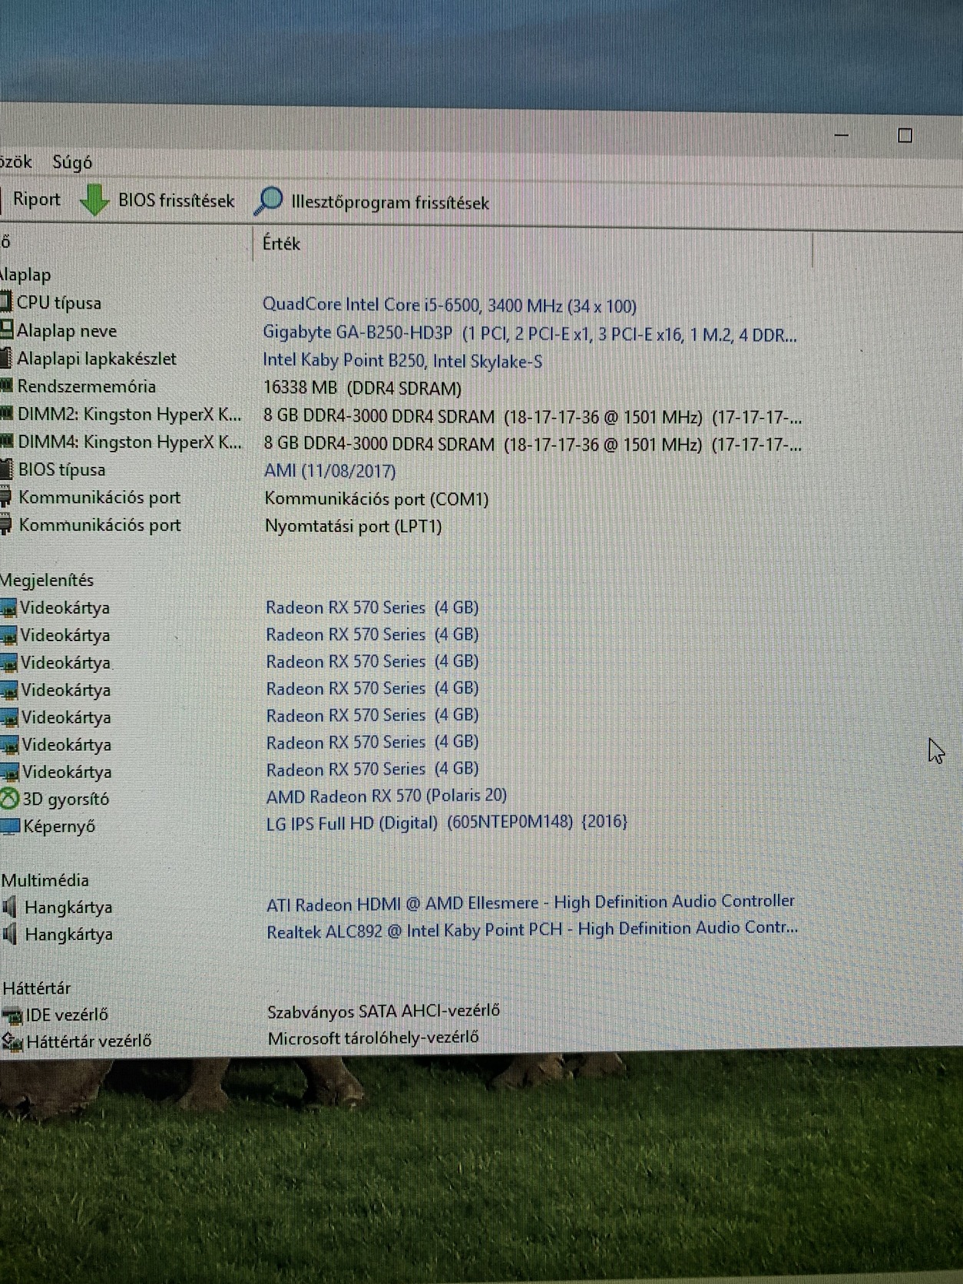Open AMD Radeon RX 570 (Polaris 20) link
This screenshot has width=963, height=1284.
pos(386,796)
